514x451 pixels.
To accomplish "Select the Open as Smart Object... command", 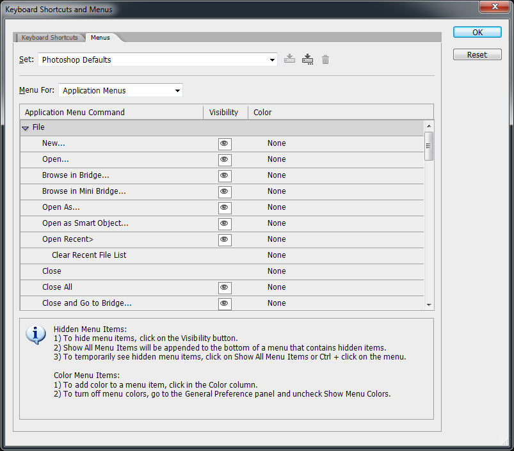I will pyautogui.click(x=222, y=224).
